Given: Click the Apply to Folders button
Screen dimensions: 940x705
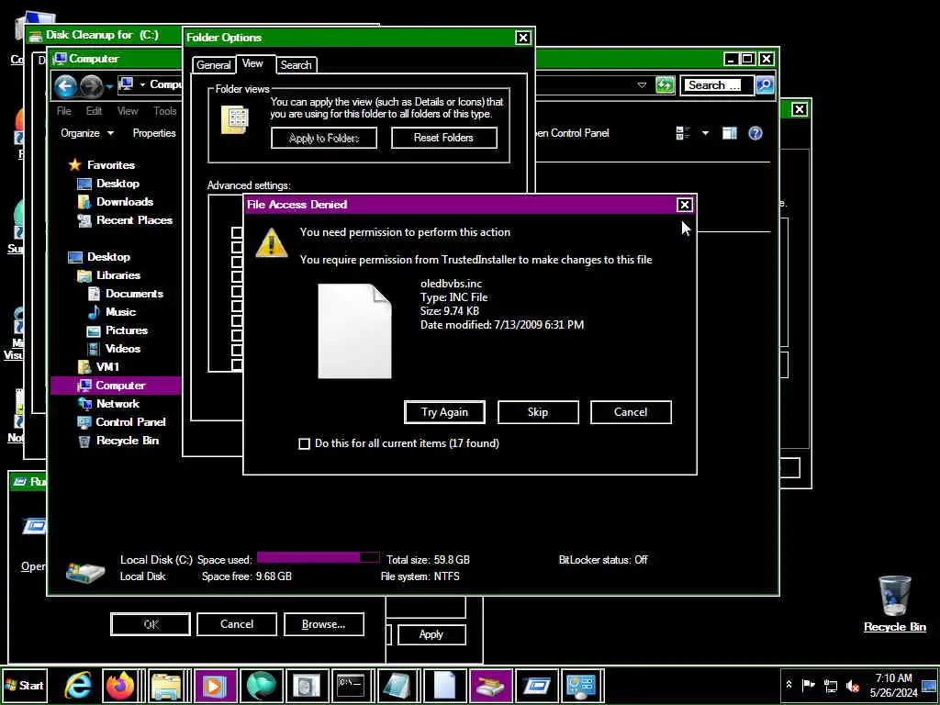Looking at the screenshot, I should point(324,138).
